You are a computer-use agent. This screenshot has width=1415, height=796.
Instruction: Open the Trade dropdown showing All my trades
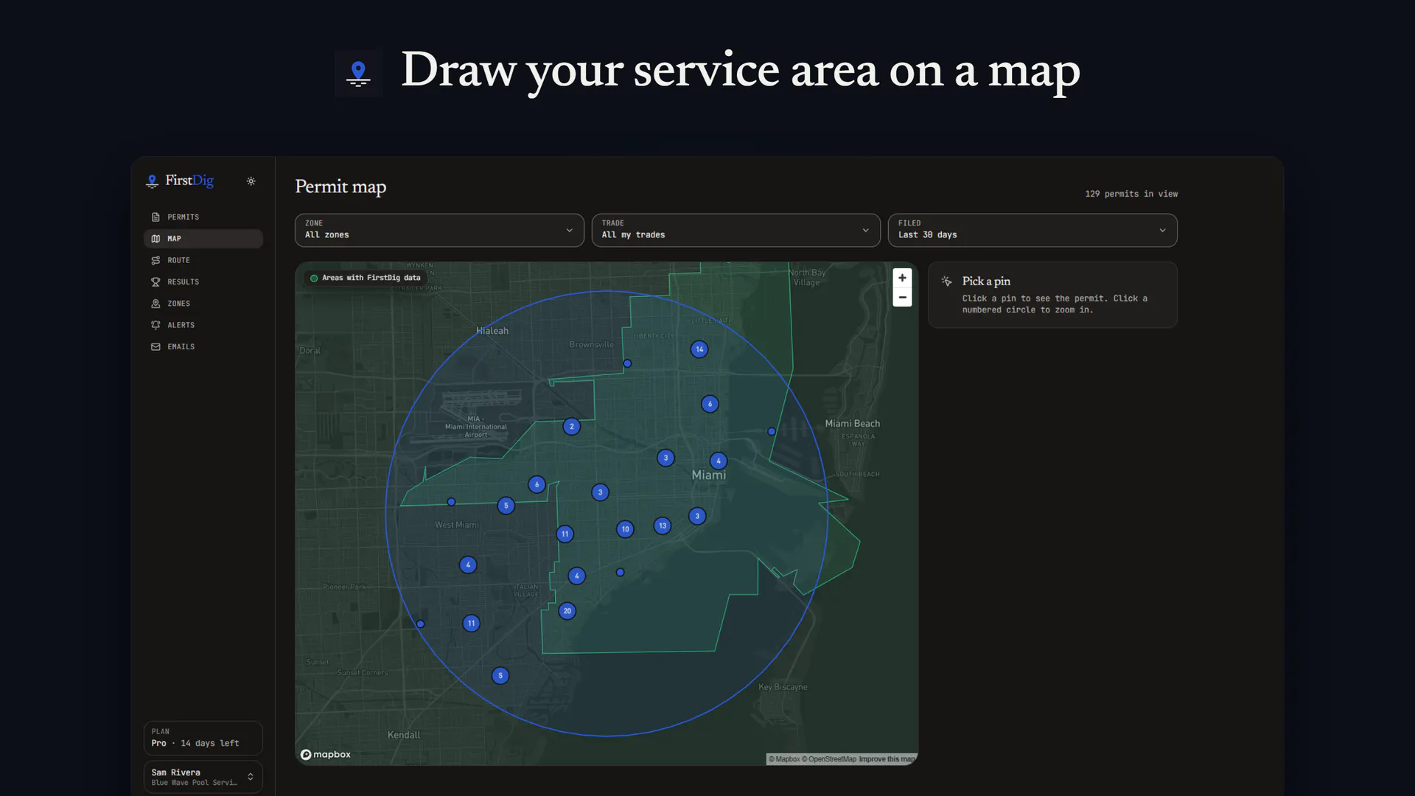(736, 230)
